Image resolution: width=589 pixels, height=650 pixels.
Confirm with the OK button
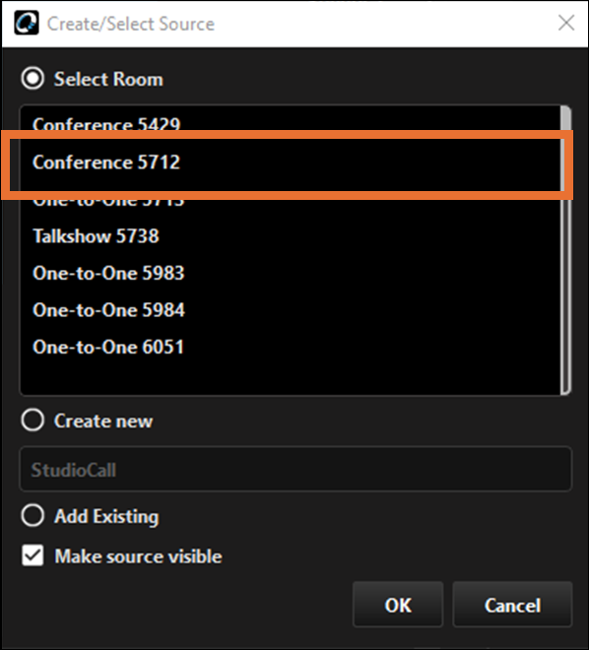tap(398, 605)
